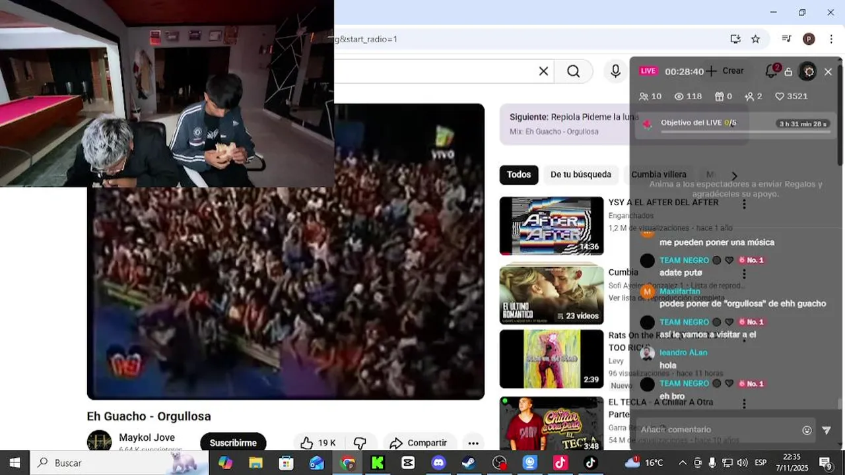Dislike the video with thumbs down

point(360,443)
